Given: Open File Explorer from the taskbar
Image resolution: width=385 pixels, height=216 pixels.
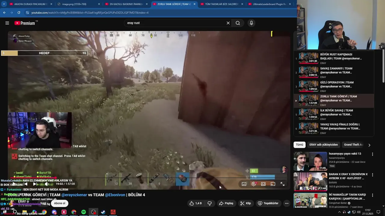Looking at the screenshot, I should tap(25, 212).
